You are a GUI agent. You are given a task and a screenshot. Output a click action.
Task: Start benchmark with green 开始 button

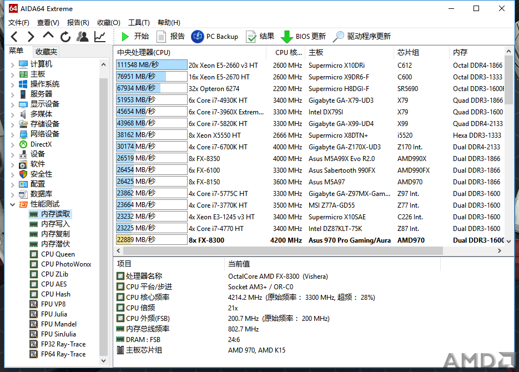[135, 37]
